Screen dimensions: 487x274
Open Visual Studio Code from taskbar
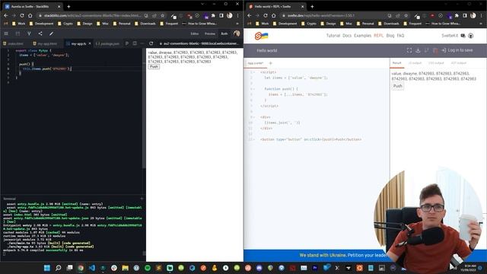(x=92, y=268)
